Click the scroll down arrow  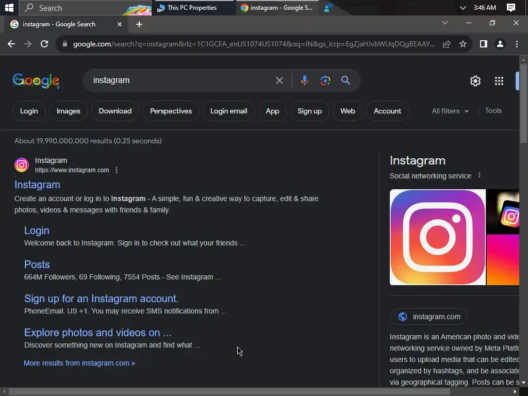pyautogui.click(x=523, y=383)
